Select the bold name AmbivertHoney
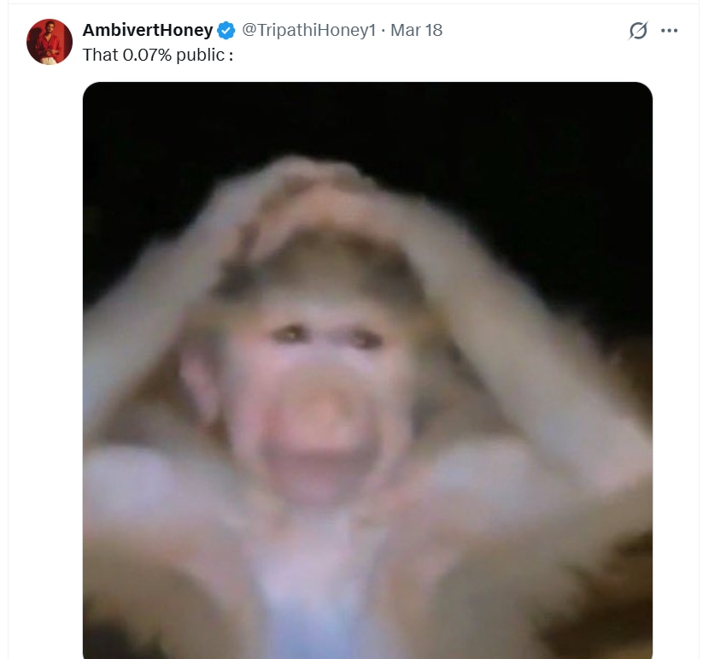Screen dimensions: 703x659 coord(147,30)
